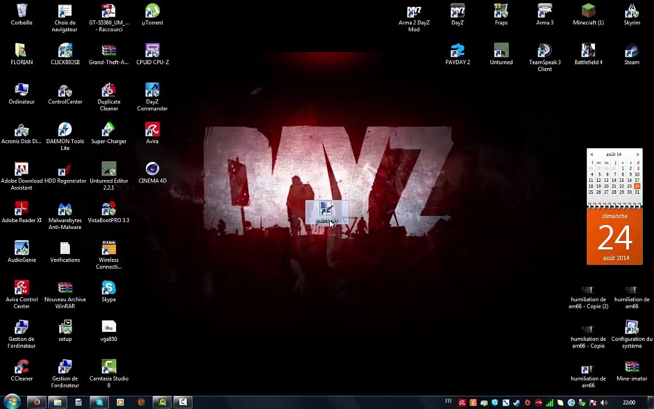Select the Wireless Connecti... D-Link icon

click(x=109, y=255)
